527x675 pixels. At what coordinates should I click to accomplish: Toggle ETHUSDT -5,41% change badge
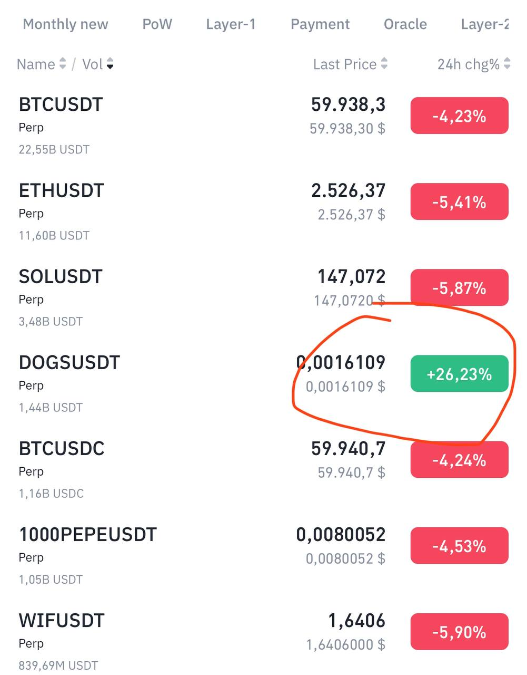(459, 201)
